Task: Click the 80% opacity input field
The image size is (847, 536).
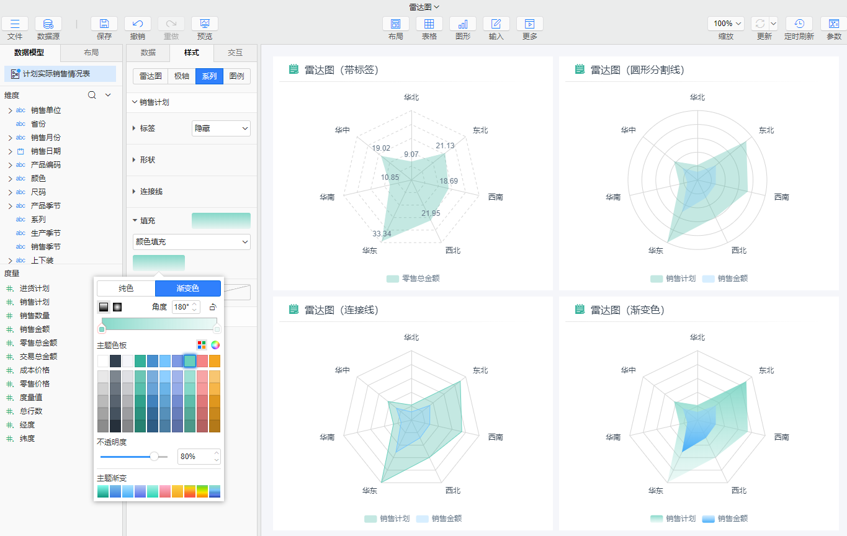Action: [x=199, y=457]
